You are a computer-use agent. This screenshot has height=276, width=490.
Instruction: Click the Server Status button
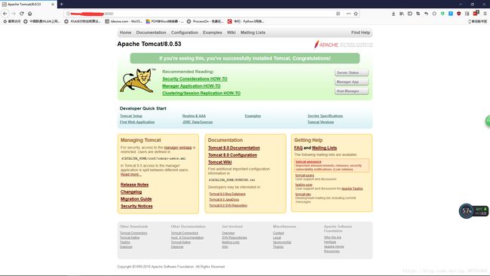click(x=351, y=72)
